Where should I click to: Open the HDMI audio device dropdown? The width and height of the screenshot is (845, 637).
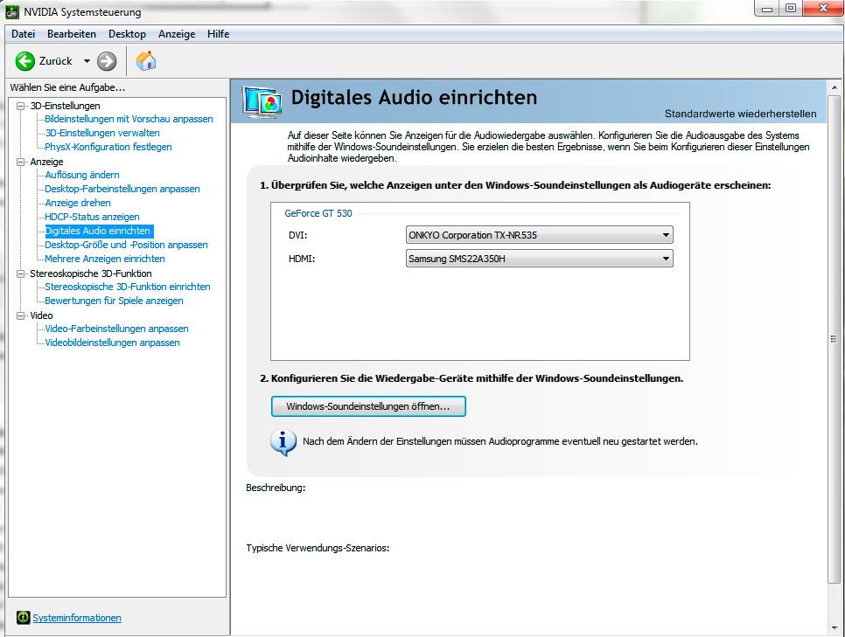pos(539,259)
